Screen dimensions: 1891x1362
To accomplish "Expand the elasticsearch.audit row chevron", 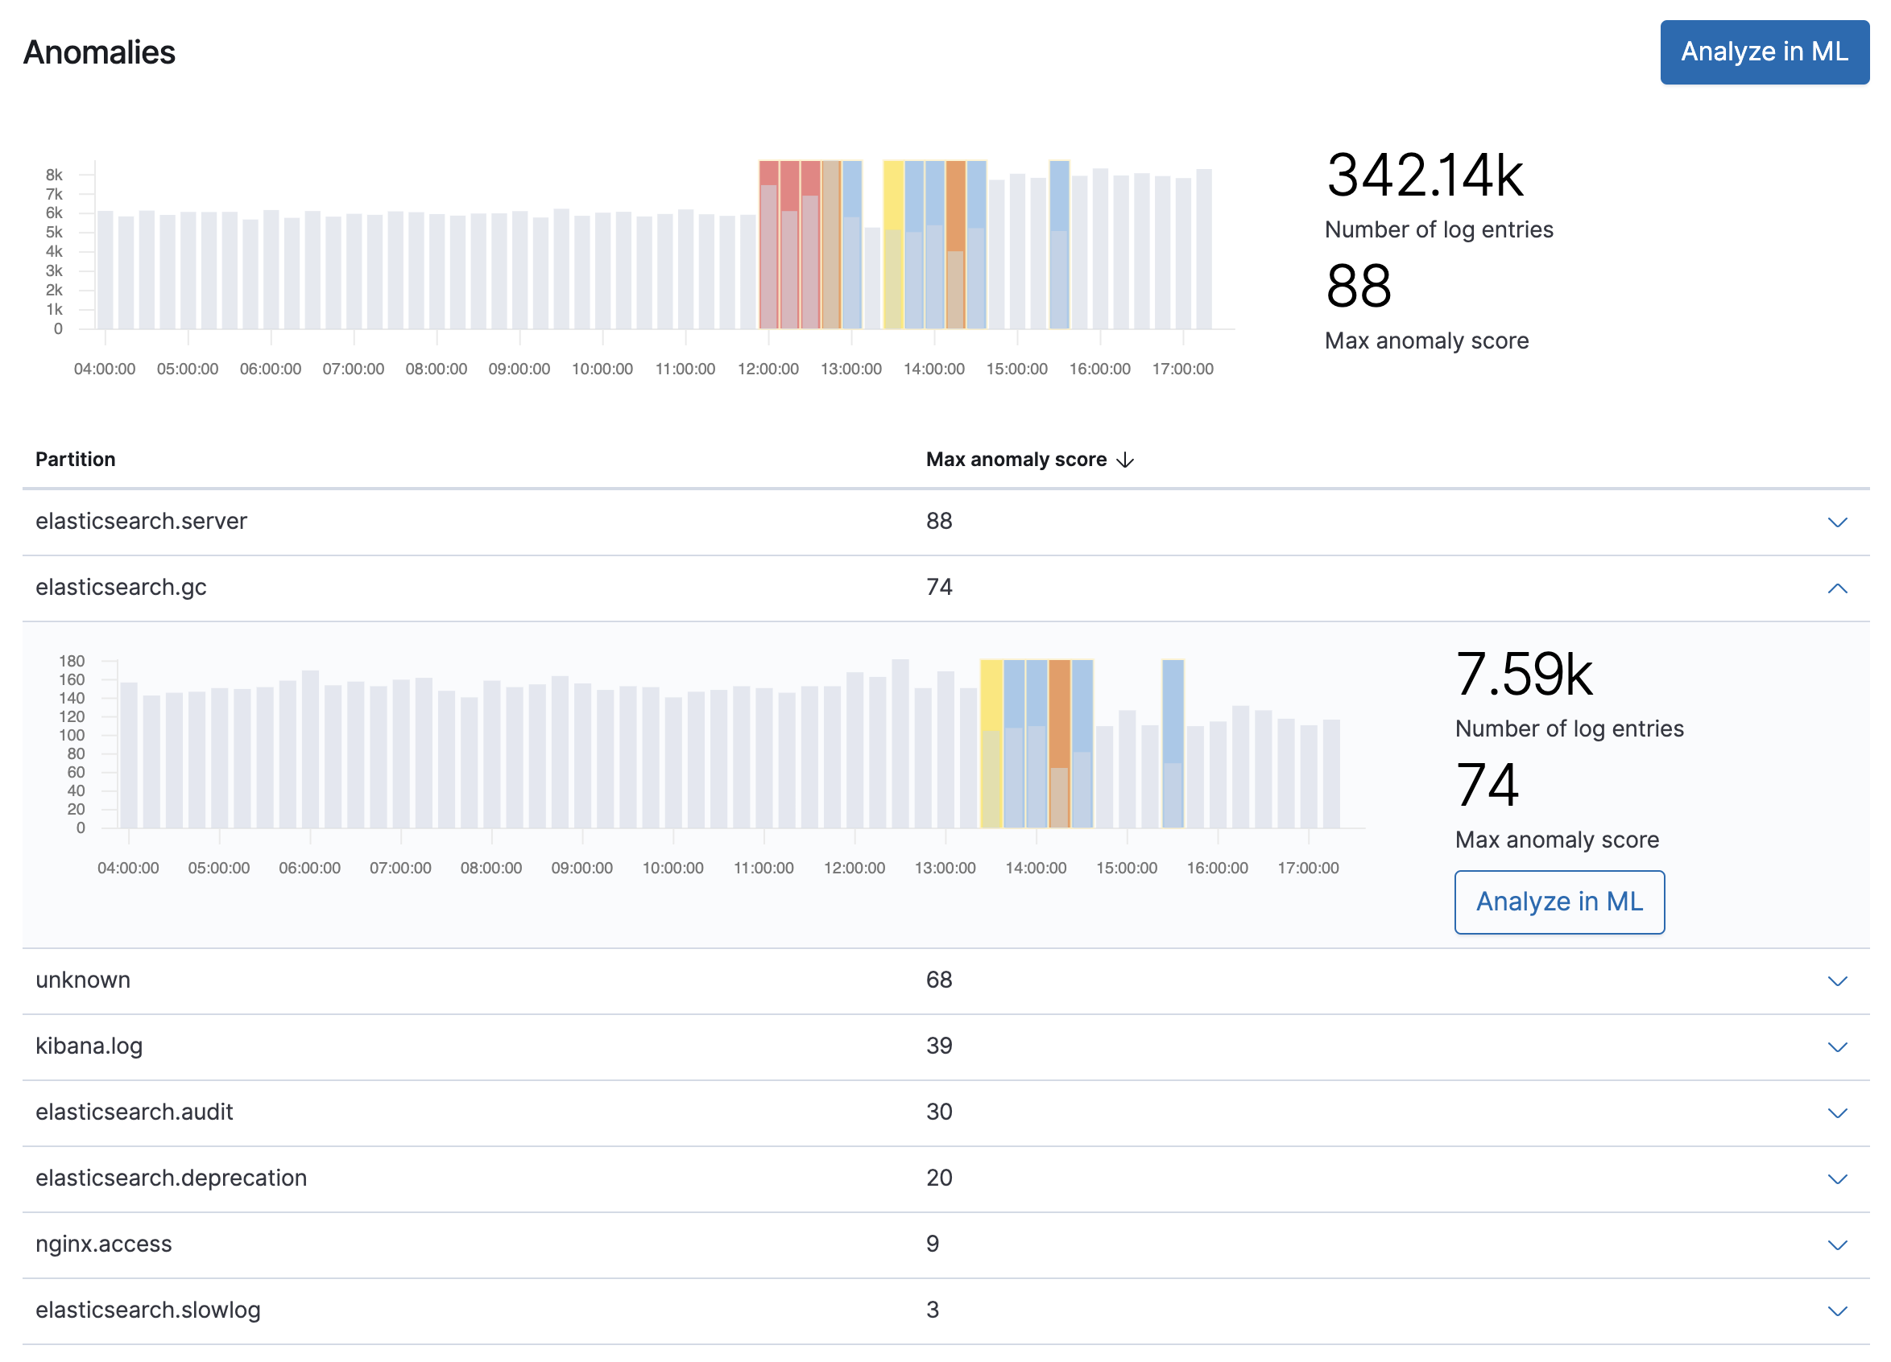I will click(x=1837, y=1112).
